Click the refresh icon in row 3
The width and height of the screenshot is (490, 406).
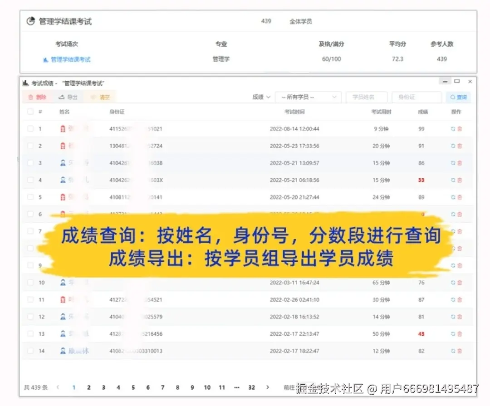(453, 163)
